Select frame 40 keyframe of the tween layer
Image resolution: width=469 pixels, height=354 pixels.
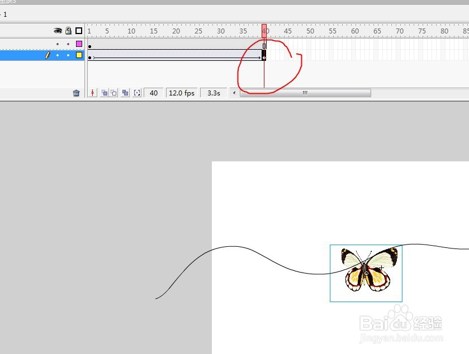264,56
